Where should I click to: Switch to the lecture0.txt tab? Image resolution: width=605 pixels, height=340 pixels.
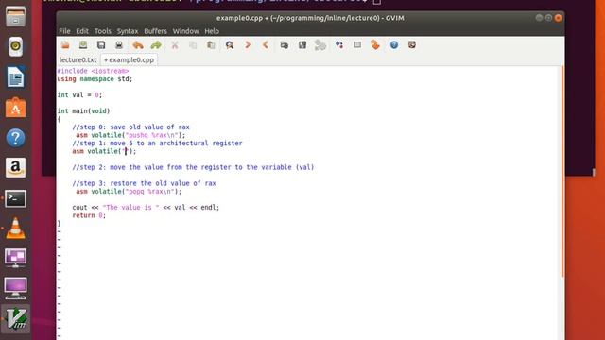tap(78, 60)
